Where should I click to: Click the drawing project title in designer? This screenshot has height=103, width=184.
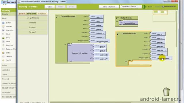coord(6,10)
